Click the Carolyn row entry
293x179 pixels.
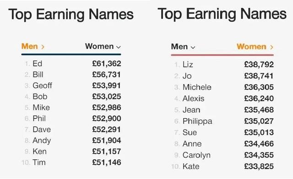222,155
